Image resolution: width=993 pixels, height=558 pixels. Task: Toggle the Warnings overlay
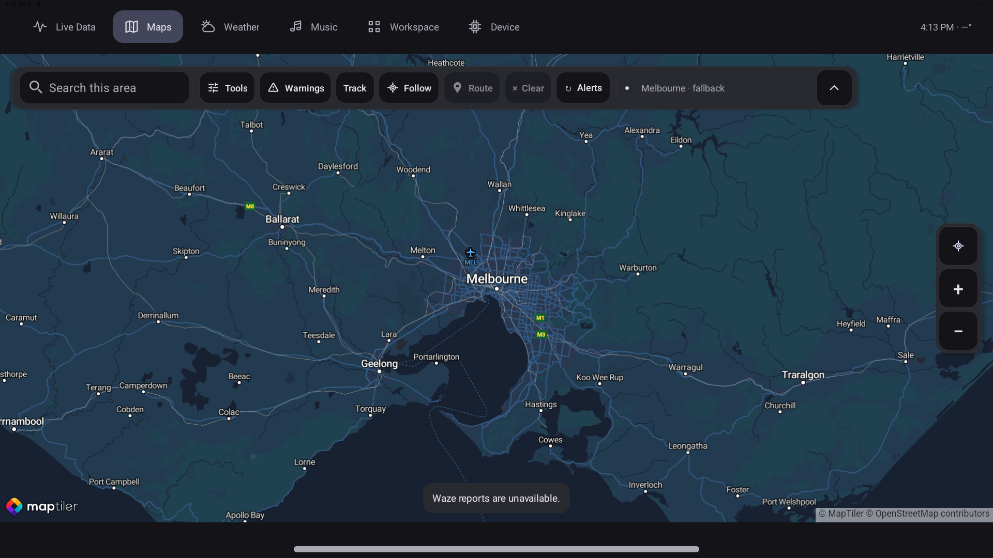(295, 88)
